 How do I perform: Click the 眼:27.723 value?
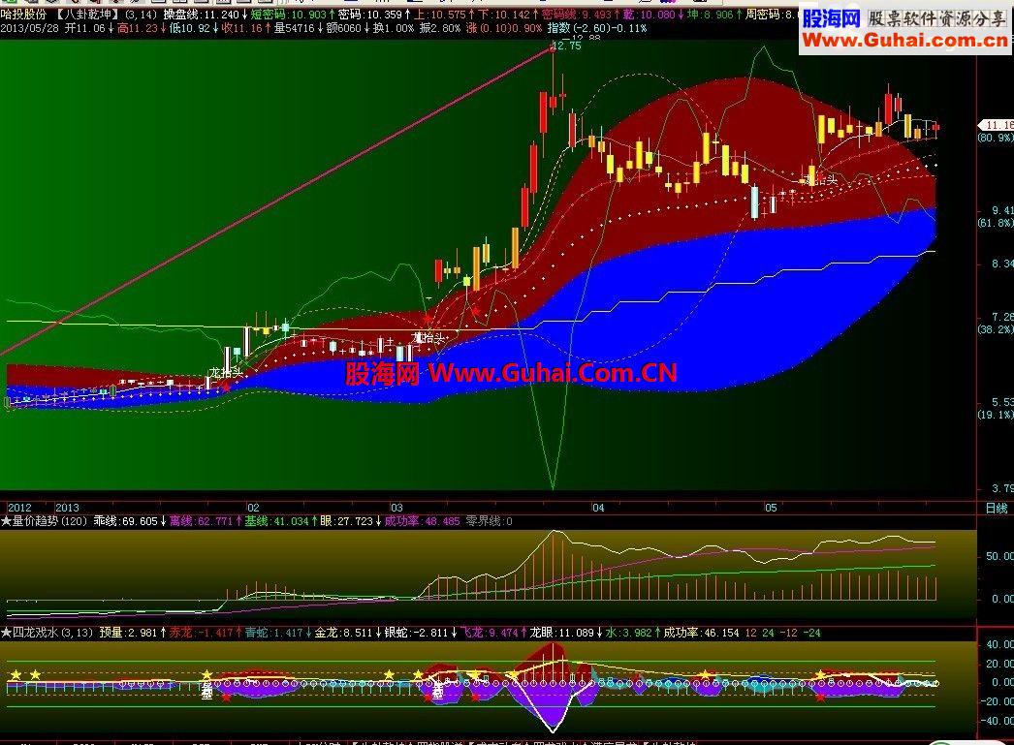pyautogui.click(x=346, y=521)
